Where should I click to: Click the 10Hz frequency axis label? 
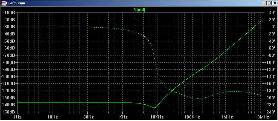53,117
